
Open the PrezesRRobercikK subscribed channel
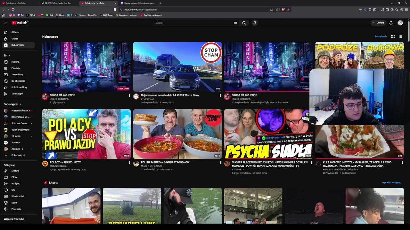coord(18,111)
